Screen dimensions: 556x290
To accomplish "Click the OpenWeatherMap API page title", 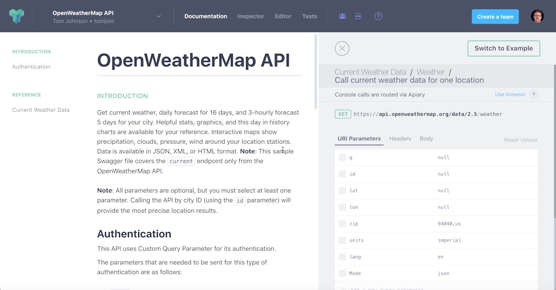I will point(193,60).
